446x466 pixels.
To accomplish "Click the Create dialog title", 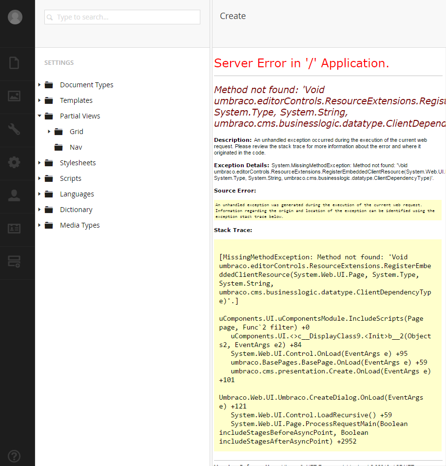I will click(233, 16).
